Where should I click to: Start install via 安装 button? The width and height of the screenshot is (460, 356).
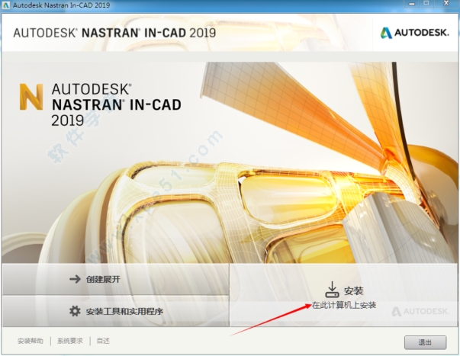[343, 295]
